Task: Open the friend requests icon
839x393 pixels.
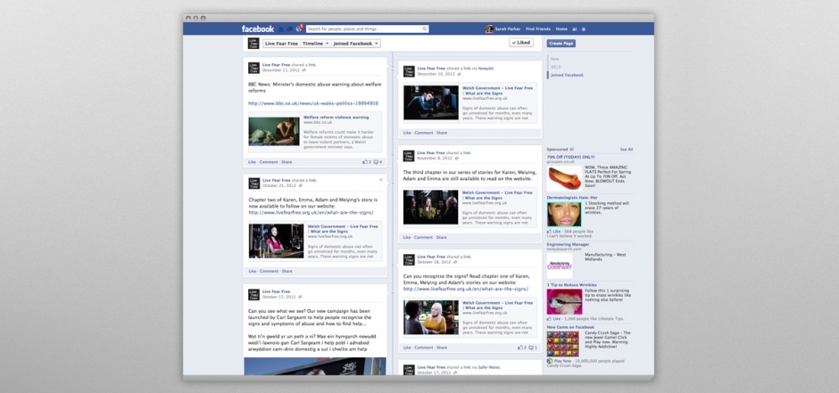Action: (281, 29)
